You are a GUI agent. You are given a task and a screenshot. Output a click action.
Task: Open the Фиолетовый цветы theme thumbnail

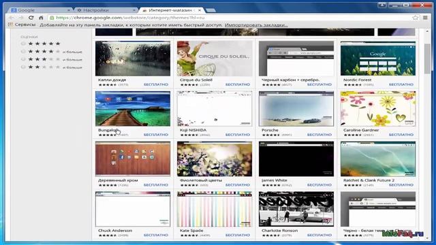pos(215,159)
